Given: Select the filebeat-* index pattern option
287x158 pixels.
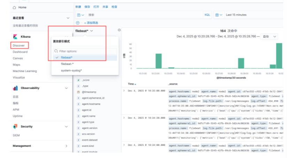Looking at the screenshot, I should click(x=67, y=64).
